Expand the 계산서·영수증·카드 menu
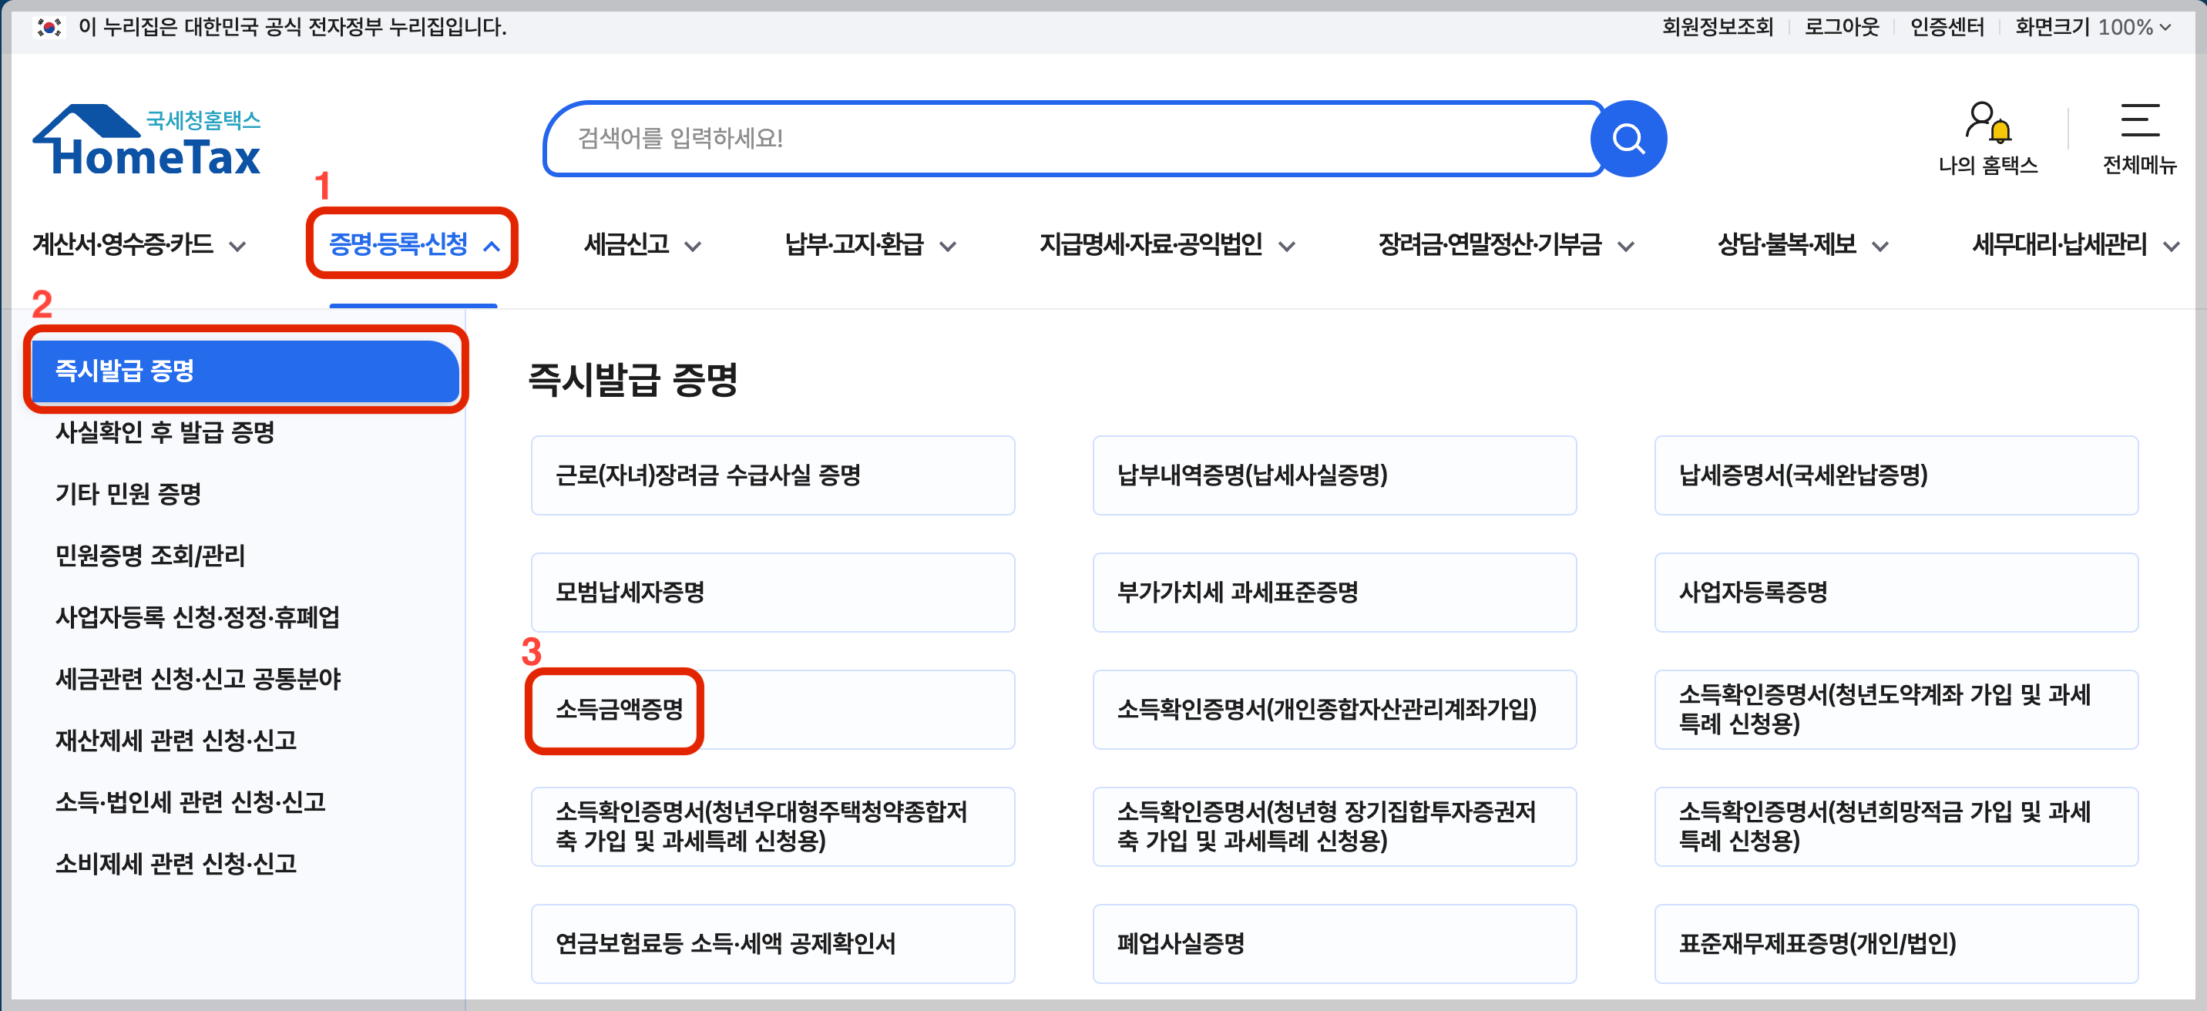The width and height of the screenshot is (2207, 1011). [x=139, y=245]
